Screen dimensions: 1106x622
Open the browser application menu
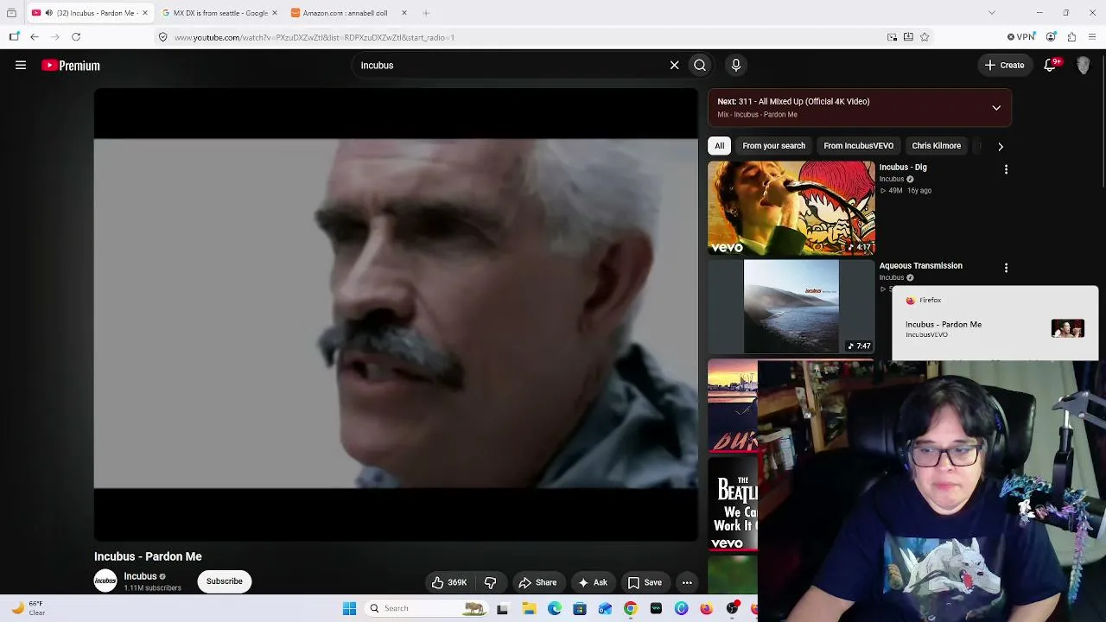1092,37
